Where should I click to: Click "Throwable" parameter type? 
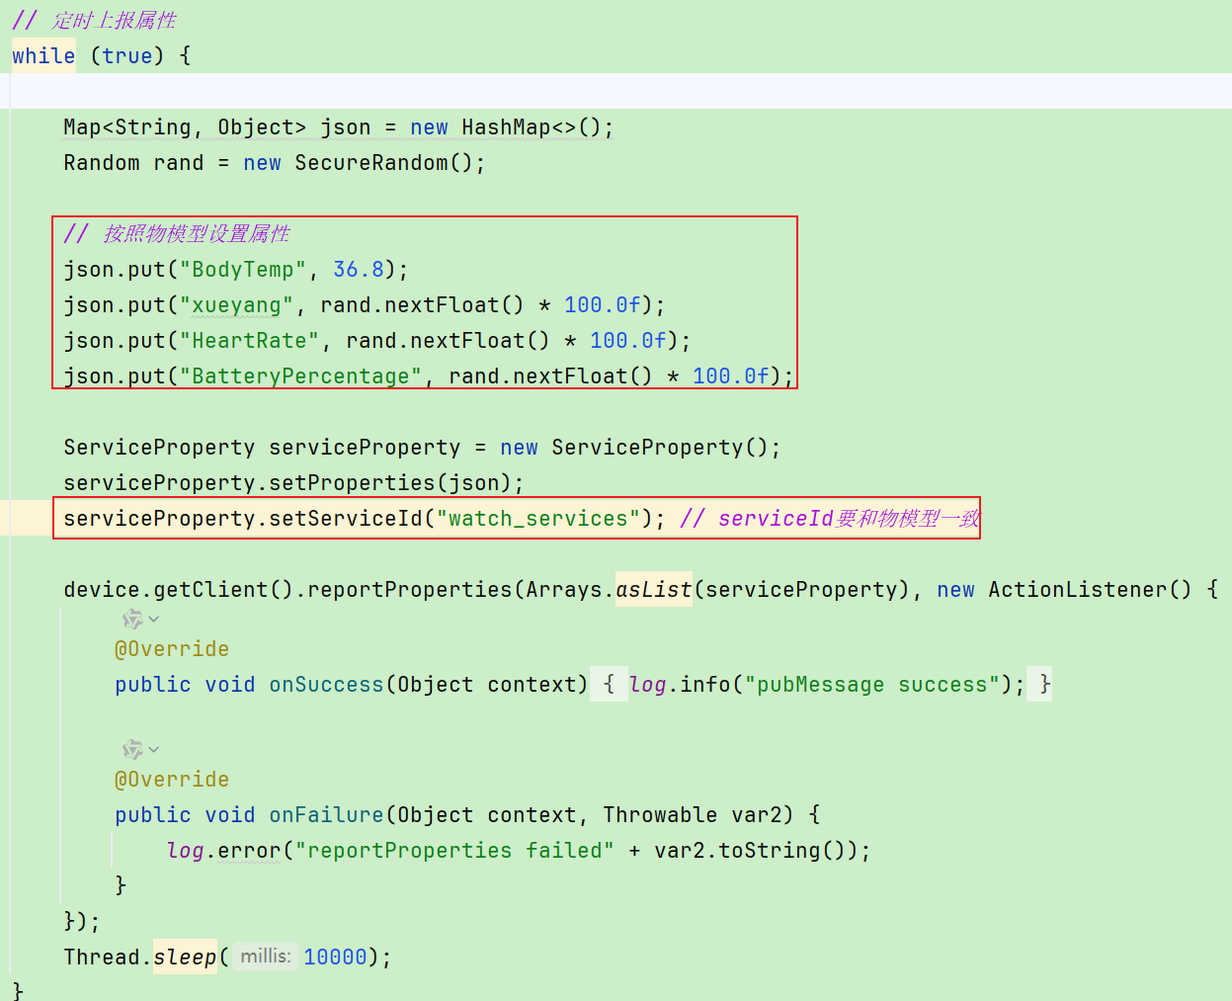(661, 815)
